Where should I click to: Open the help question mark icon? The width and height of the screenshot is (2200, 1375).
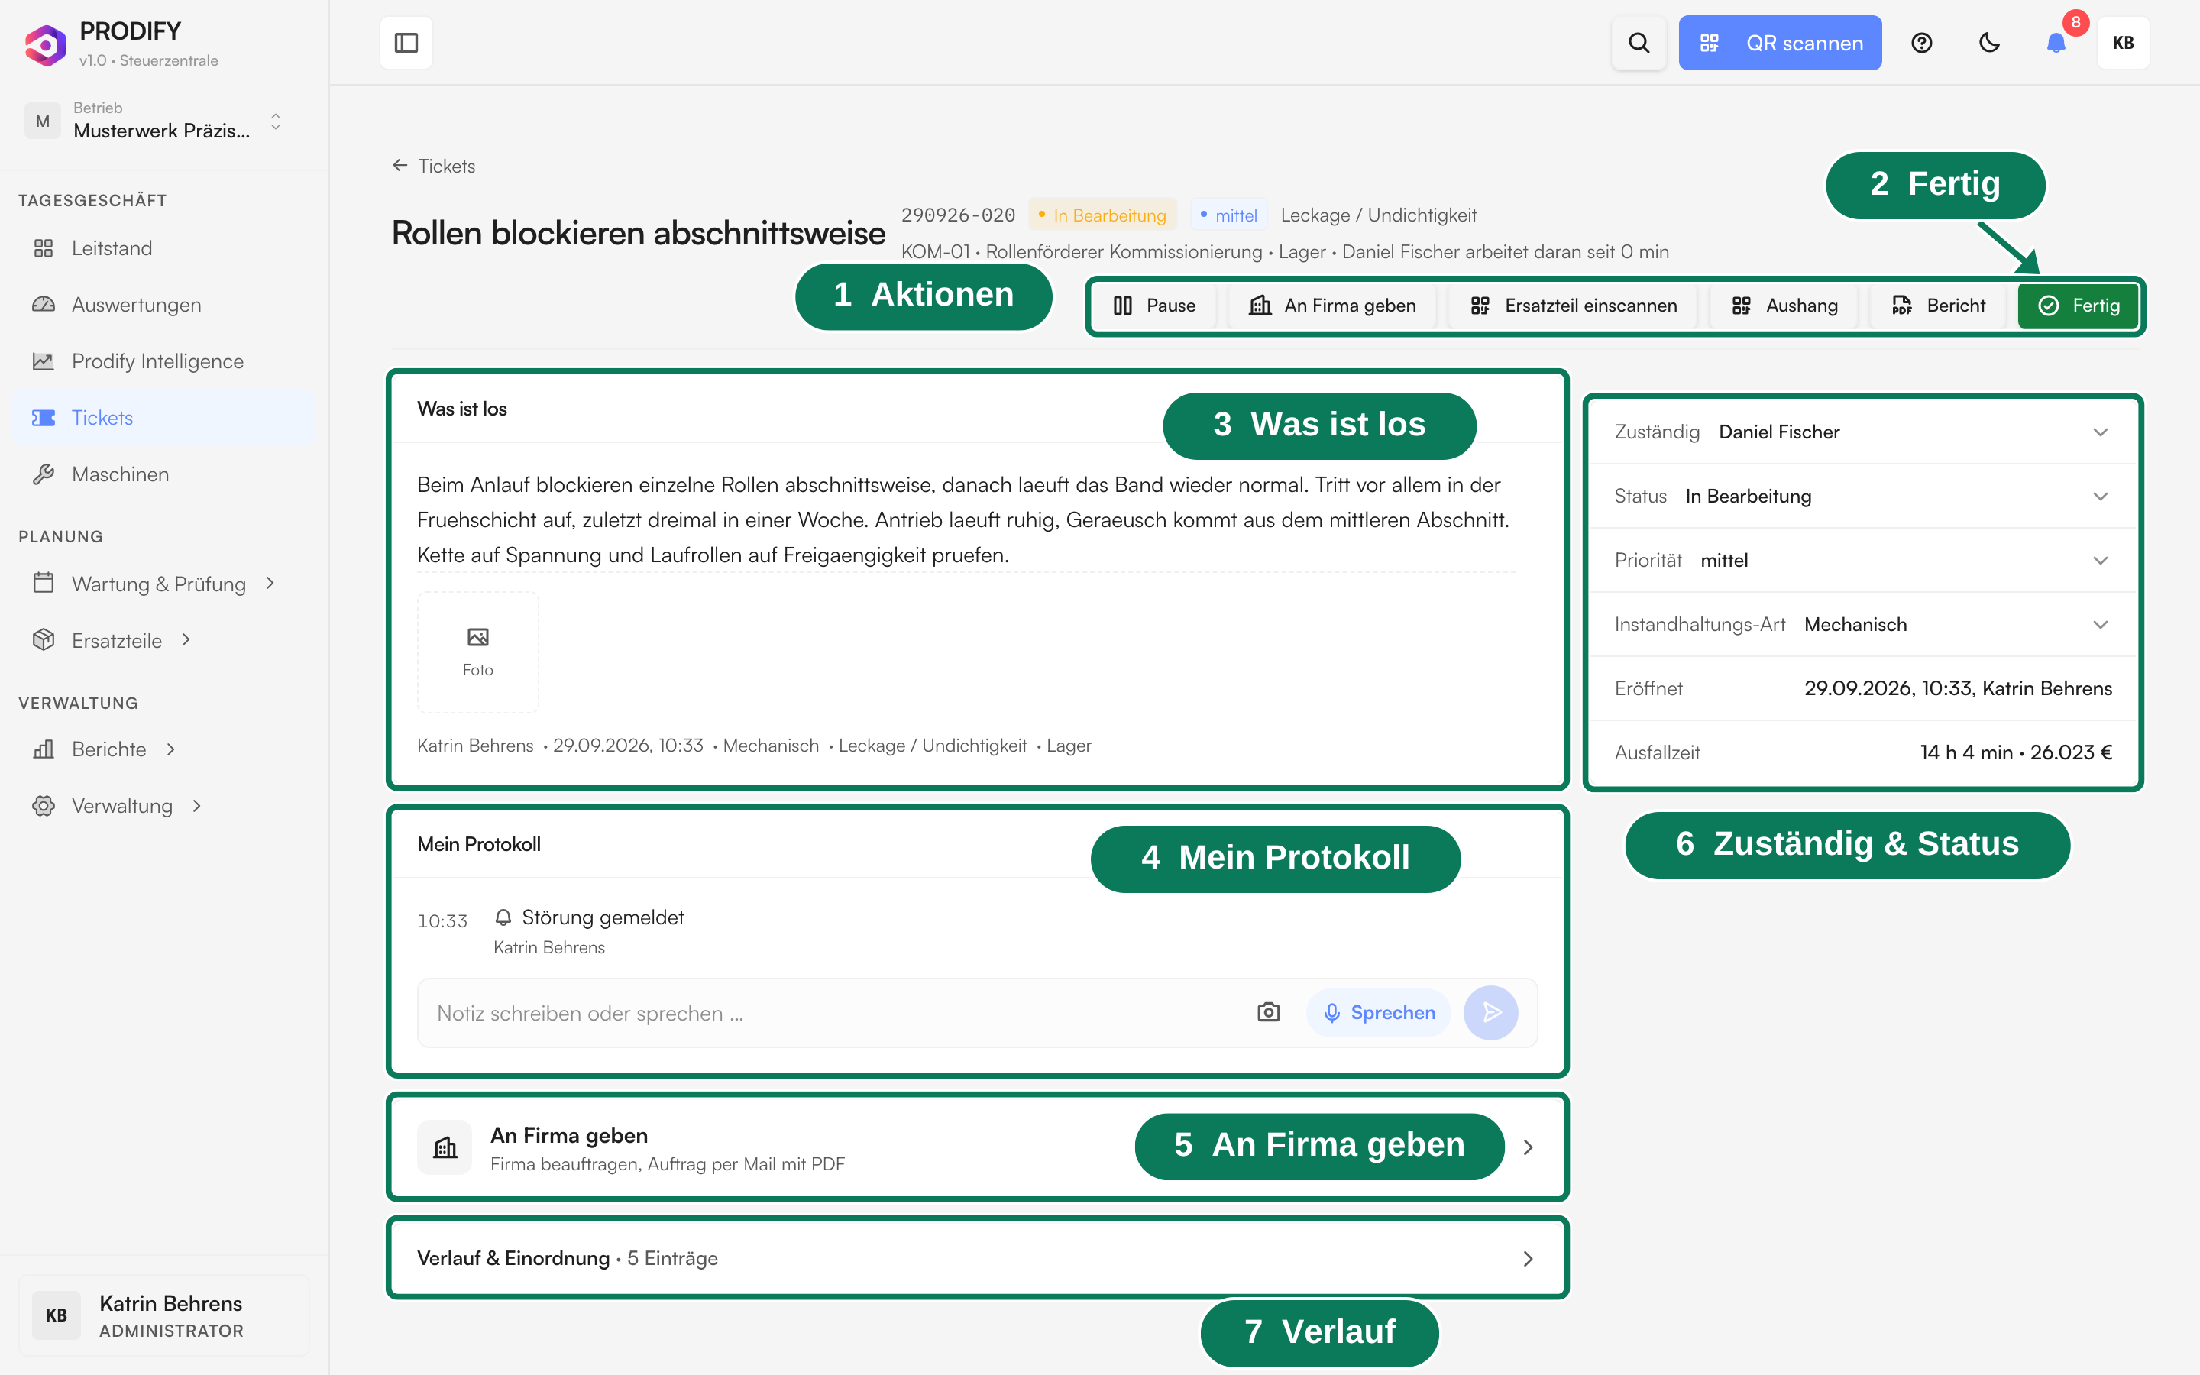1921,43
